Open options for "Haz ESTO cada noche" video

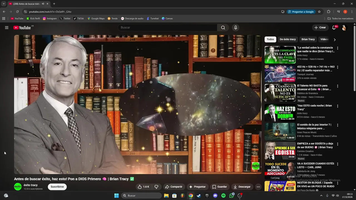click(x=338, y=106)
